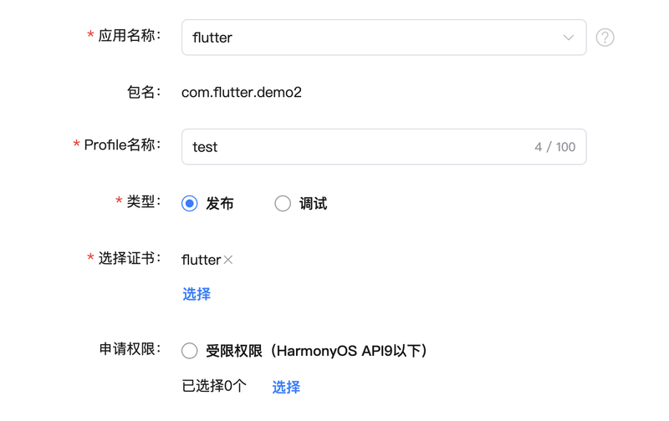Click the help question mark icon

[x=605, y=38]
